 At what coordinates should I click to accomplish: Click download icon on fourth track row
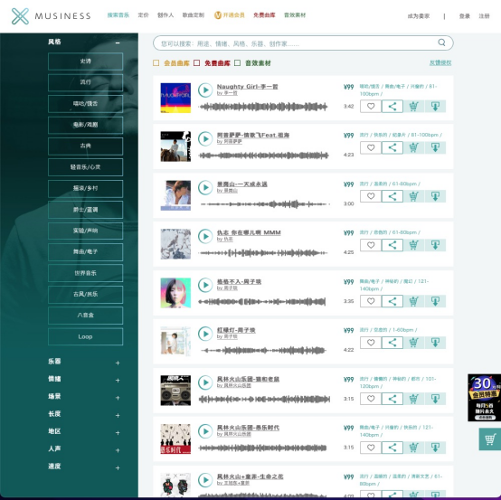point(435,245)
